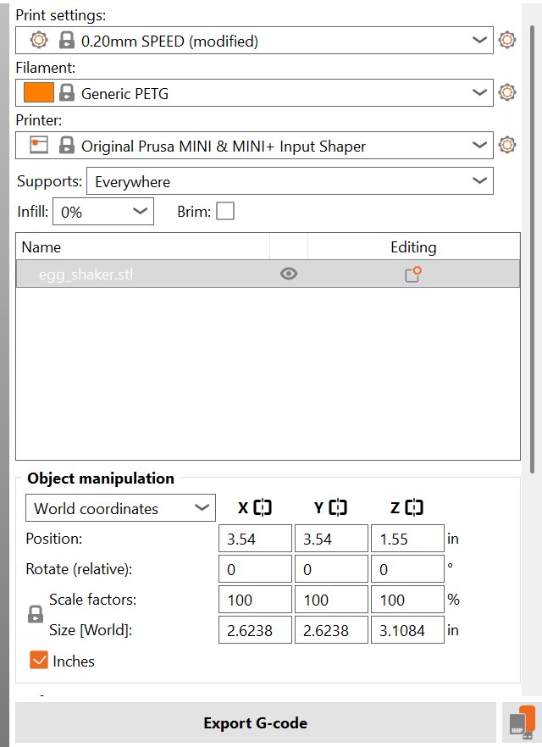
Task: Click the X axis mirror icon
Action: pyautogui.click(x=263, y=508)
